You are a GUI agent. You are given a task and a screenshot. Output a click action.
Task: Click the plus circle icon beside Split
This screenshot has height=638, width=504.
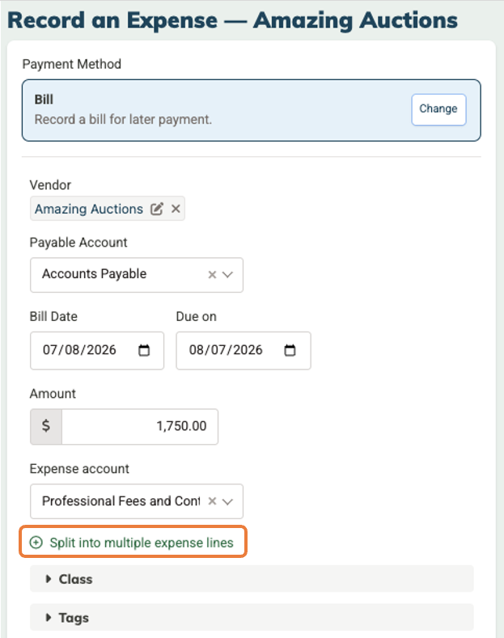pyautogui.click(x=36, y=543)
